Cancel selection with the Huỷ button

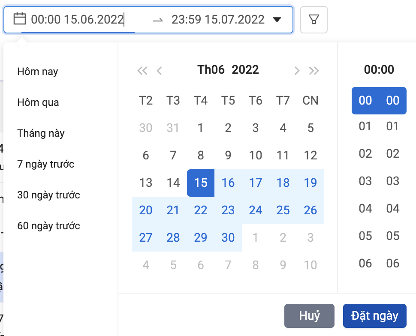[309, 316]
